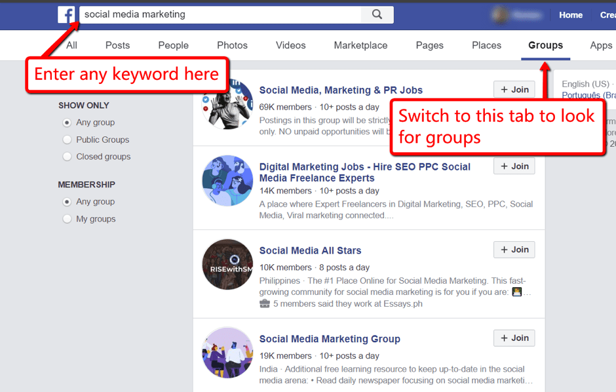Select the Closed groups radio option

(x=67, y=157)
